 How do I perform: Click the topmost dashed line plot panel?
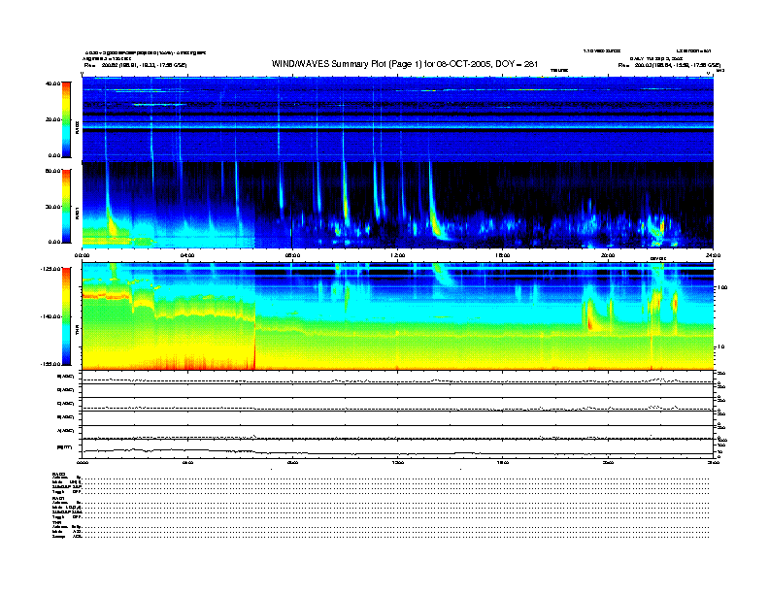point(398,378)
